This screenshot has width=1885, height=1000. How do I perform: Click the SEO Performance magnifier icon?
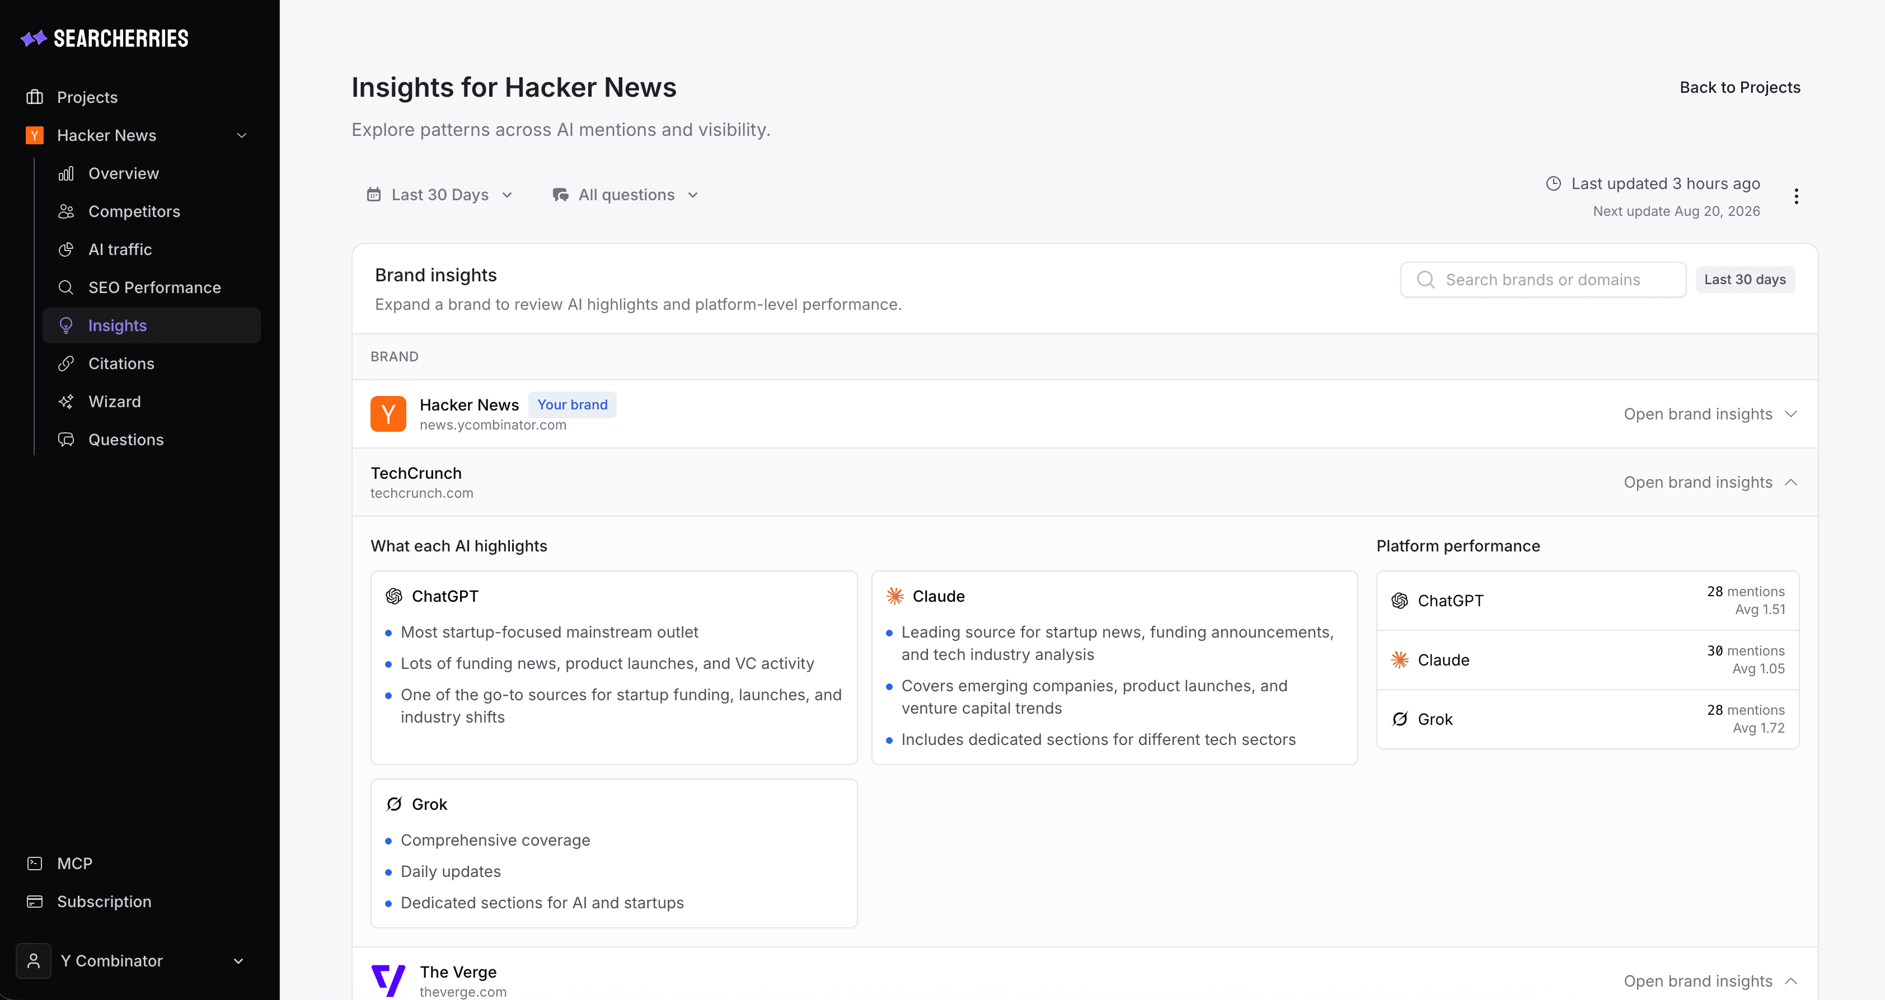[66, 287]
